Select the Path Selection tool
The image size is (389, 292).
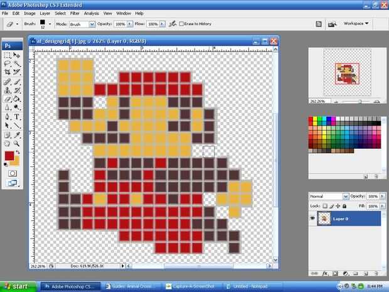pos(8,126)
